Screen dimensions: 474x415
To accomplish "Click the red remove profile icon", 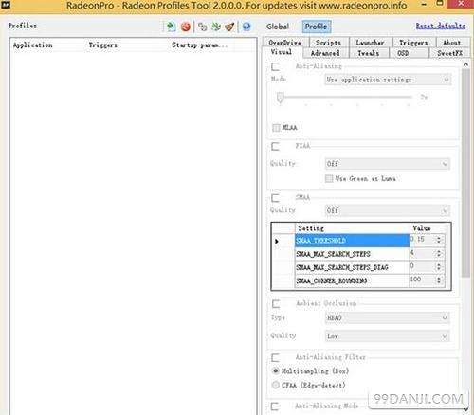I will click(186, 27).
